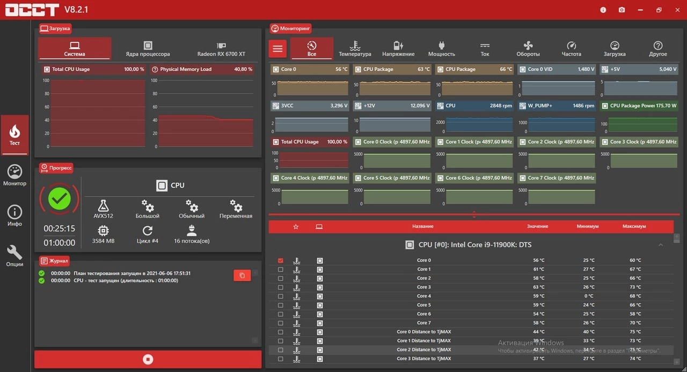
Task: Click the sensor table scroll-up arrow
Action: 677,237
